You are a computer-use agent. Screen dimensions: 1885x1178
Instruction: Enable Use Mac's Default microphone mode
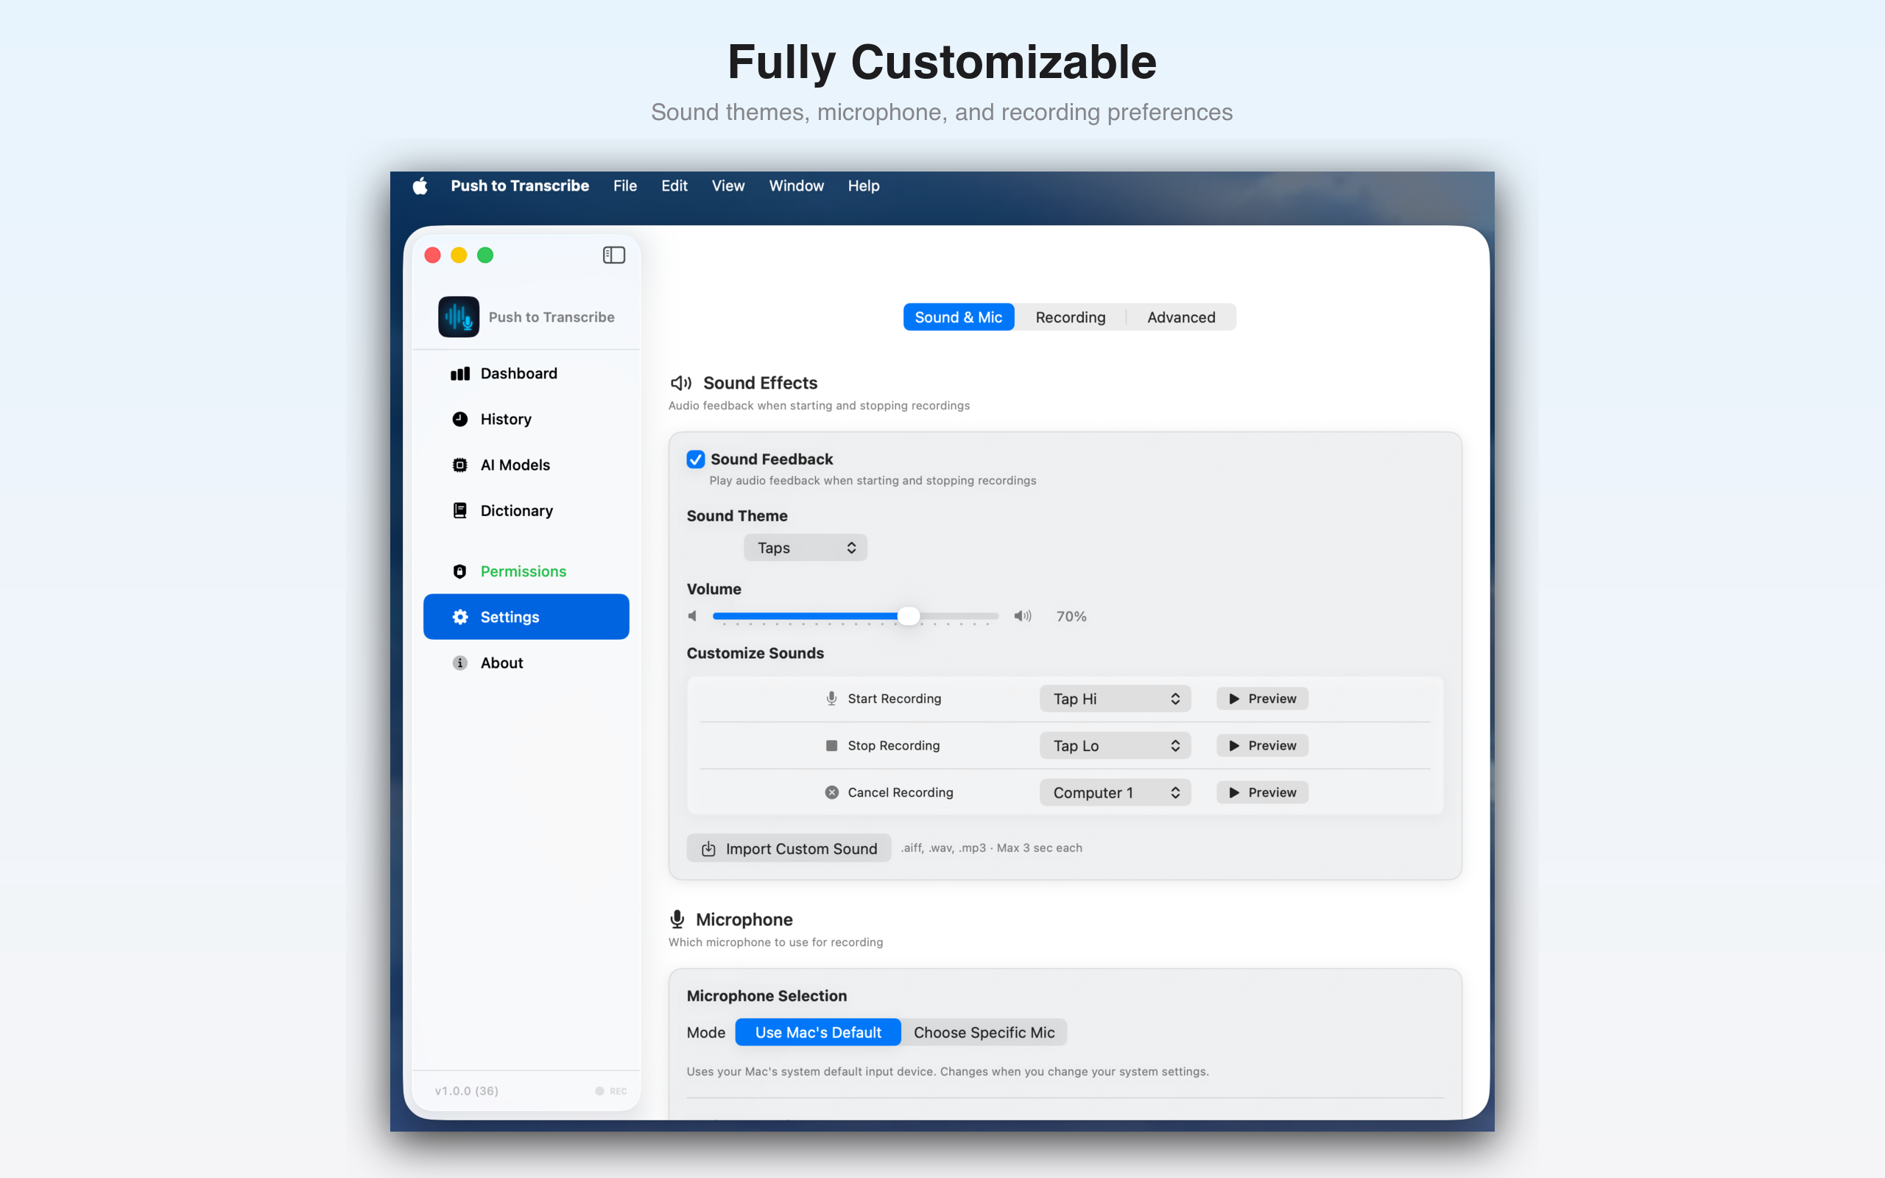click(817, 1031)
